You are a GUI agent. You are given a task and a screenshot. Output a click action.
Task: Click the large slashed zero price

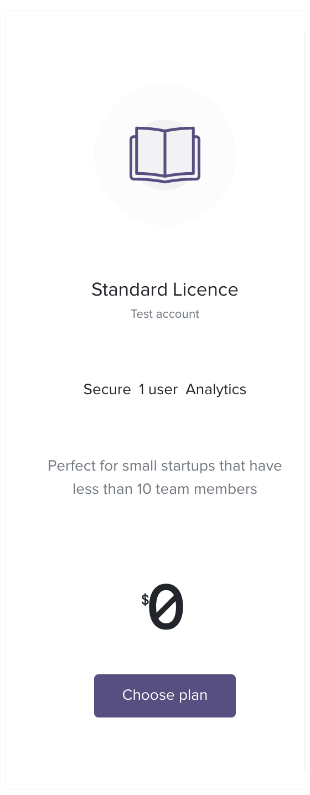click(x=166, y=607)
